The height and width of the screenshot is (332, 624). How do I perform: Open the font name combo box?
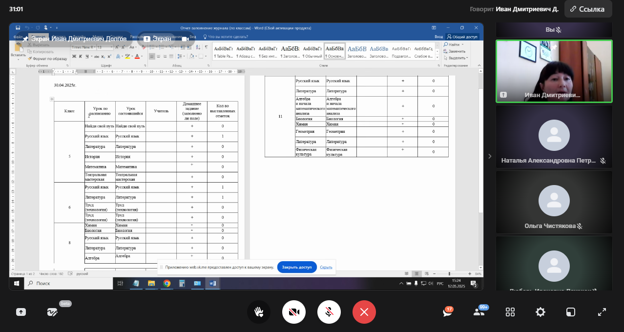[83, 47]
